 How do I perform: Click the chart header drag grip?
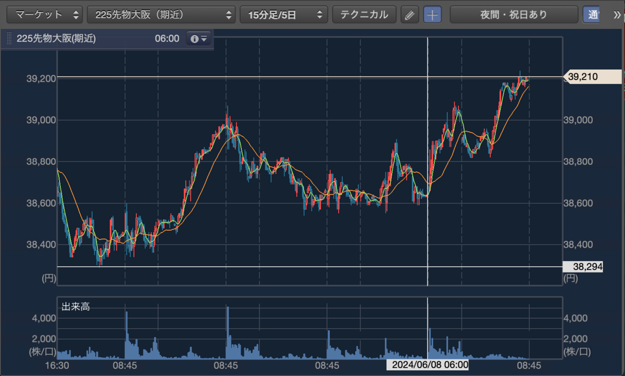point(9,38)
